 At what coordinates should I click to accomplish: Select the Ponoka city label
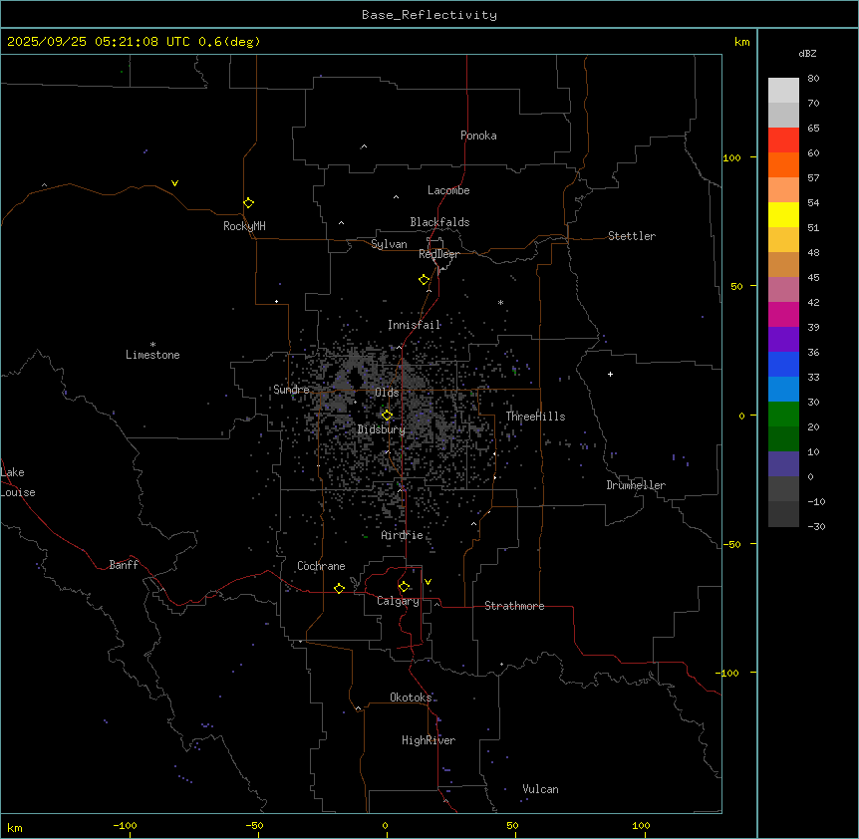(478, 136)
